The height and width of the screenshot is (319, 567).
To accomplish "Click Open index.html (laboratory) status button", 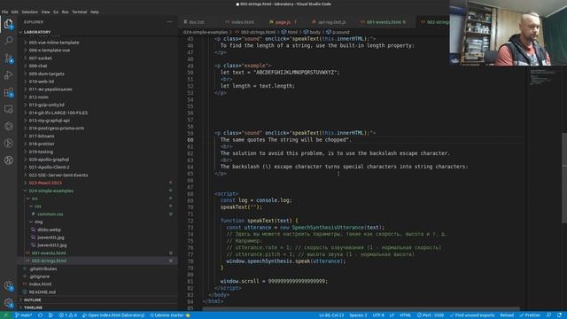I will [113, 315].
